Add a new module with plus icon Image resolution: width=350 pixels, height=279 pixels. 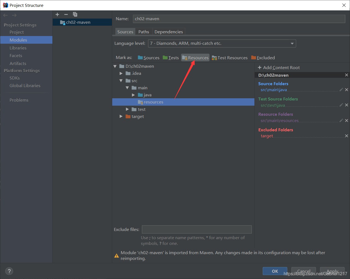point(57,14)
